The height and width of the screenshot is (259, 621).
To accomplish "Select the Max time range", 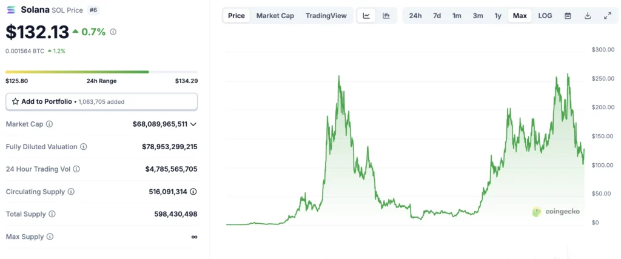I will tap(520, 16).
